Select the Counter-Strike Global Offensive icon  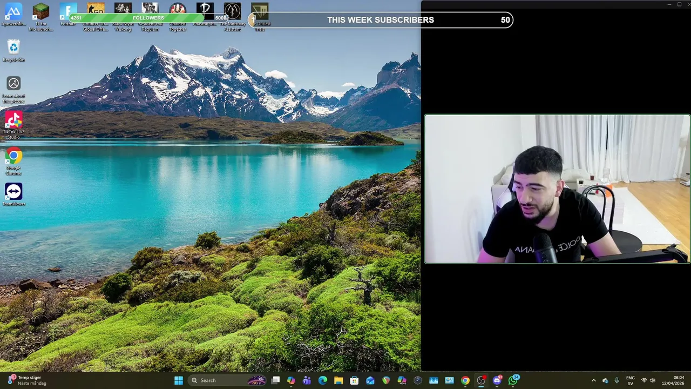pyautogui.click(x=96, y=17)
